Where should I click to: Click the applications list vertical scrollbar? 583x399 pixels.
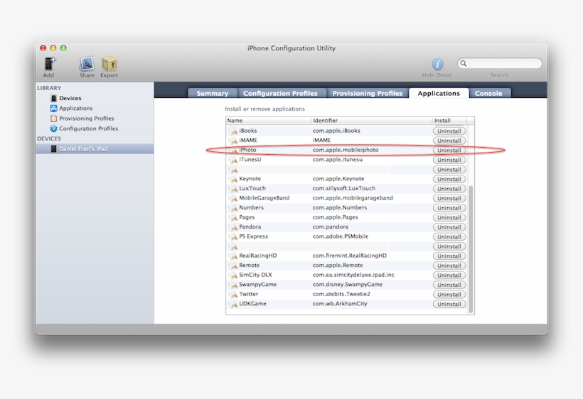pos(471,248)
